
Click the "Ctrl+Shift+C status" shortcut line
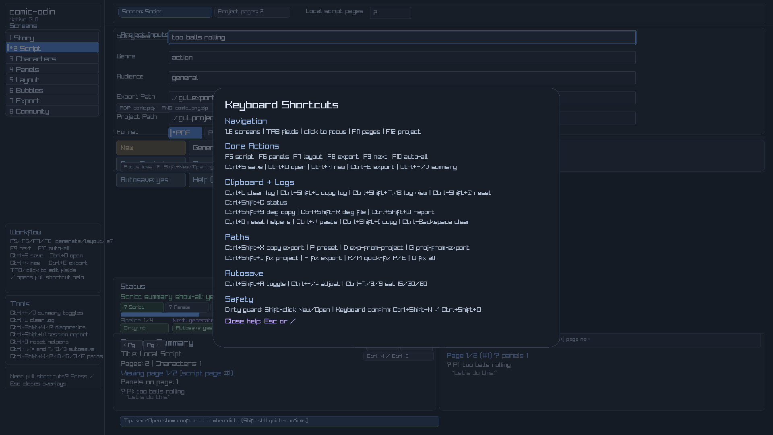(x=256, y=203)
